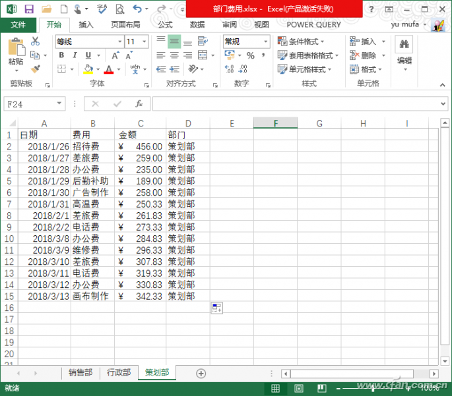Switch to Page Break Preview in status bar

pyautogui.click(x=322, y=389)
